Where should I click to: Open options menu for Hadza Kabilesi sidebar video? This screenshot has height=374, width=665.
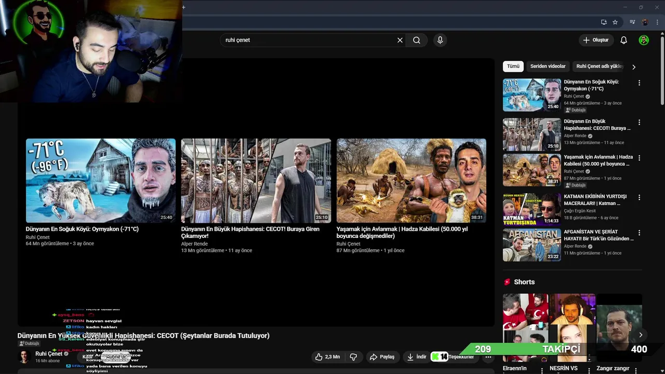(639, 158)
